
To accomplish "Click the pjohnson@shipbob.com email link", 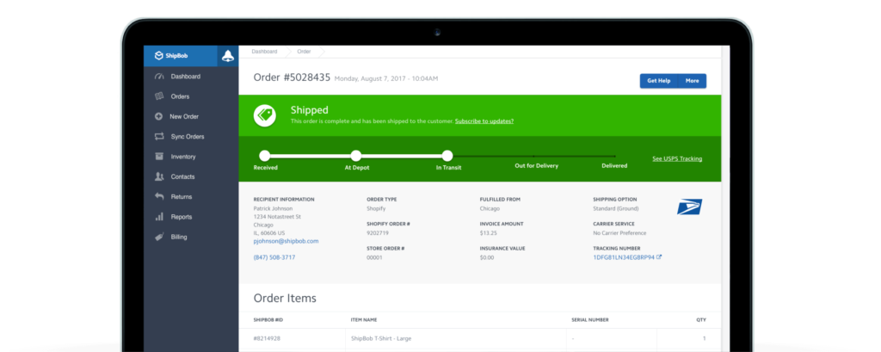I will click(x=286, y=241).
